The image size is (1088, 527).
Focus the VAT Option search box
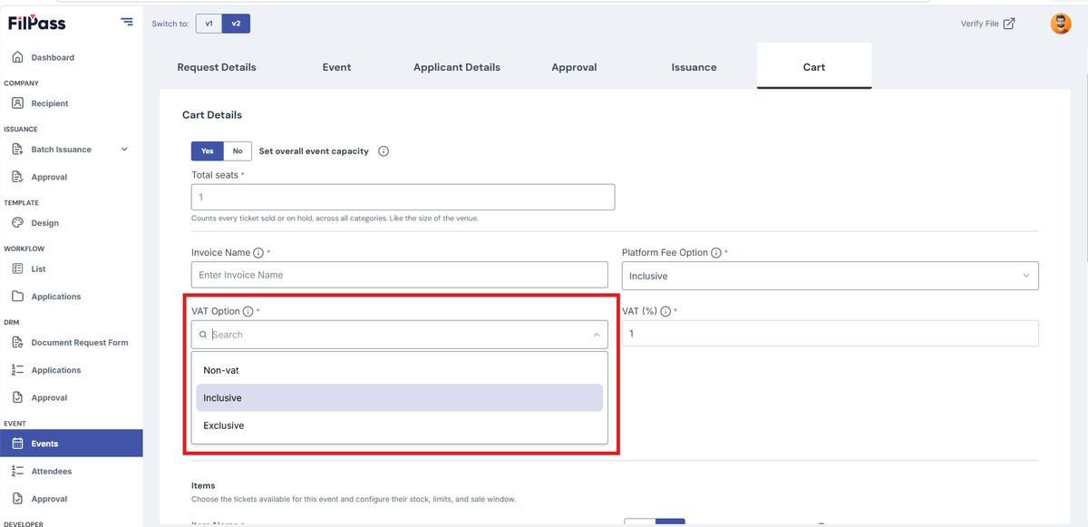point(399,335)
